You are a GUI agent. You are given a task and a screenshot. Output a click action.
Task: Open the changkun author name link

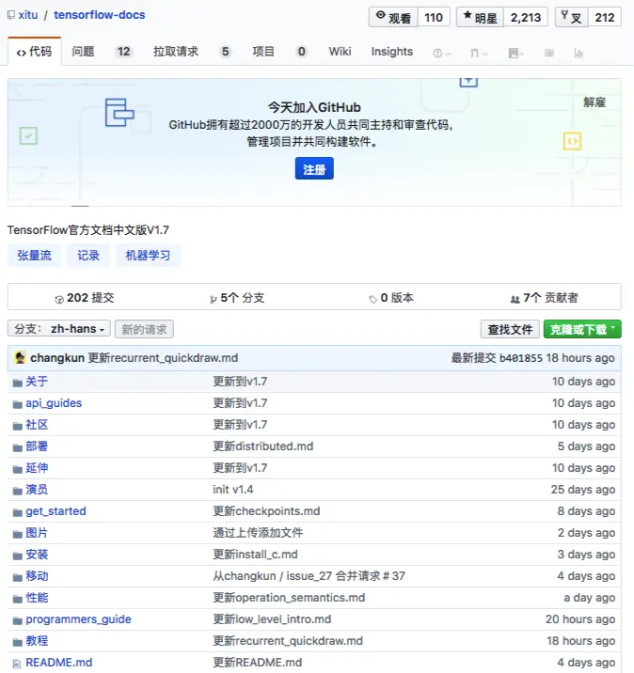(x=57, y=358)
